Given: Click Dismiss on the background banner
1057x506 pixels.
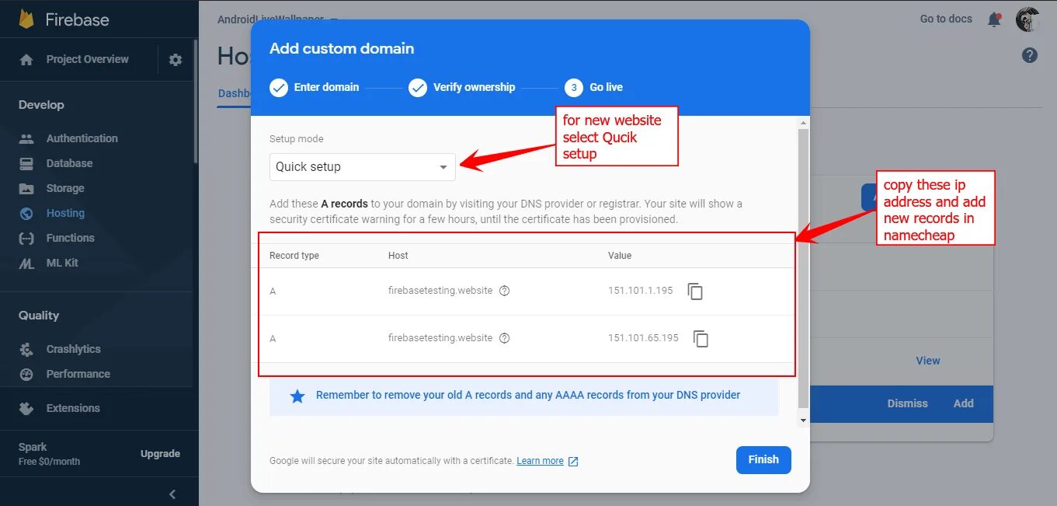Looking at the screenshot, I should coord(907,404).
